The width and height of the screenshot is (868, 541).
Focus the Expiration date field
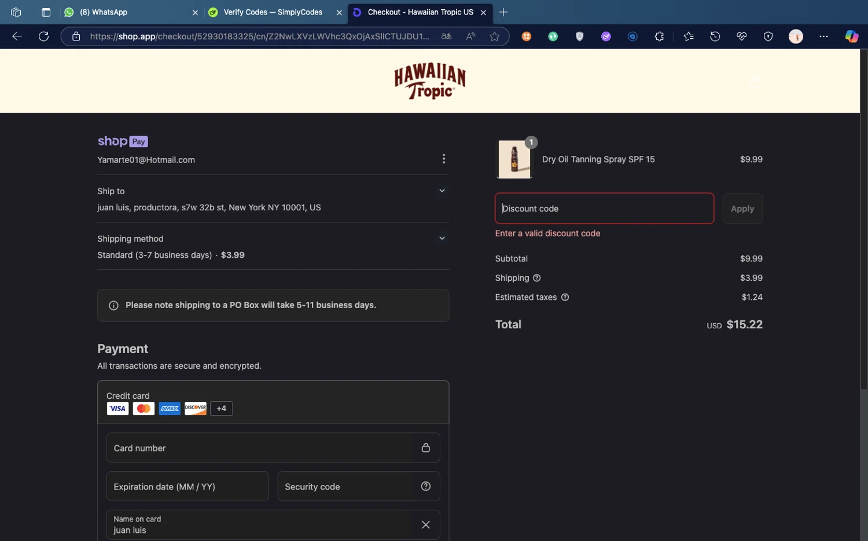coord(187,486)
